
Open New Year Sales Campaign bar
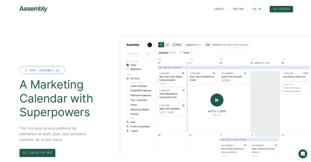tap(233, 68)
